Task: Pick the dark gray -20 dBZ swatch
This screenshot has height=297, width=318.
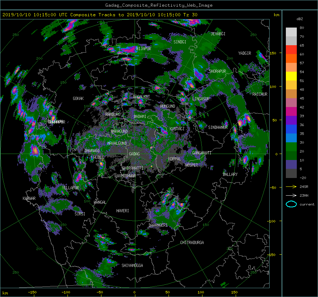Action: click(291, 173)
